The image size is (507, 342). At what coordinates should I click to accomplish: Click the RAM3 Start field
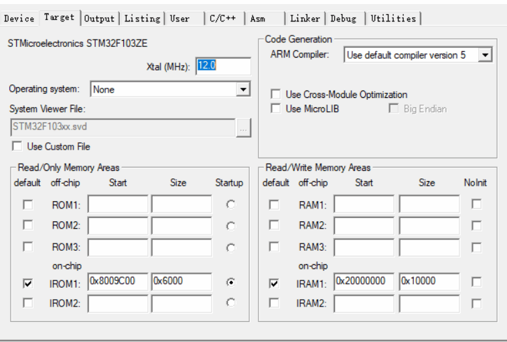coord(364,247)
